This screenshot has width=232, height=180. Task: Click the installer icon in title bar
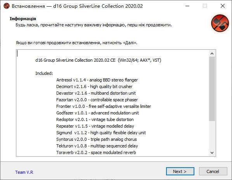point(6,6)
